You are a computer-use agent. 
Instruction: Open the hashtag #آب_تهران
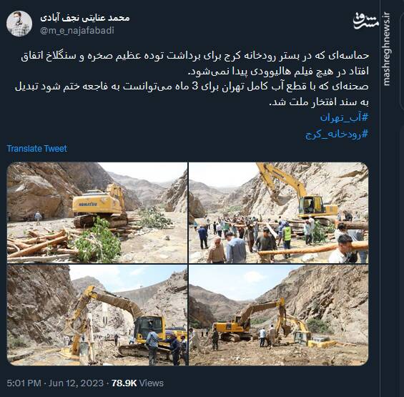tap(344, 117)
